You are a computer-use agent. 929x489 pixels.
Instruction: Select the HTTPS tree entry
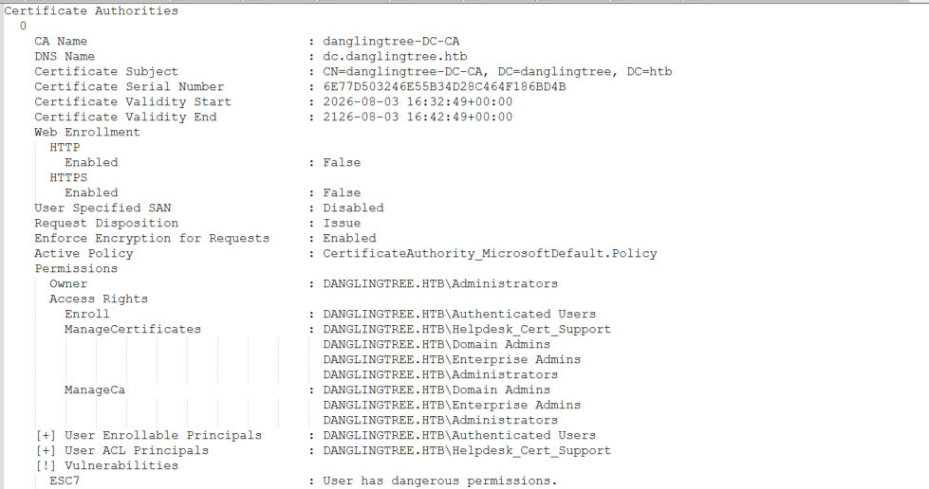pyautogui.click(x=68, y=177)
